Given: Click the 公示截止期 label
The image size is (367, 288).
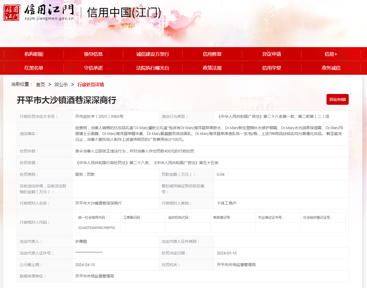Looking at the screenshot, I should coord(31,265).
